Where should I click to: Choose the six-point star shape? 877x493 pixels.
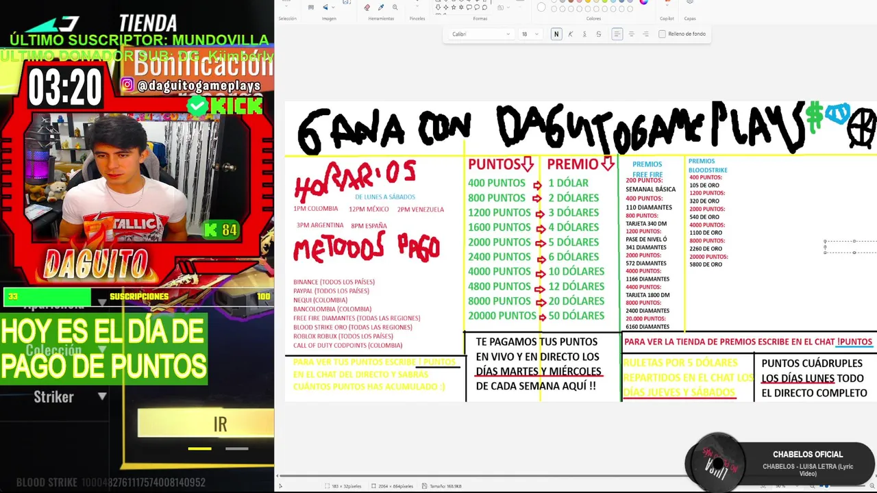pyautogui.click(x=461, y=7)
